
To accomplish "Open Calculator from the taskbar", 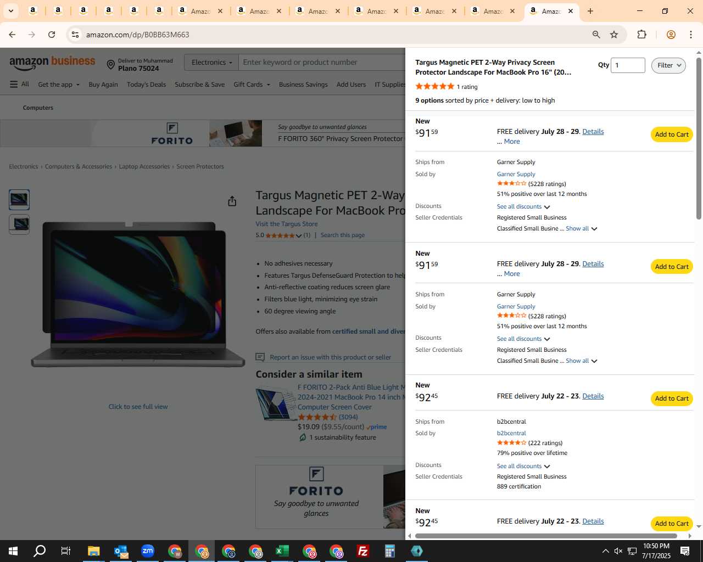I will pyautogui.click(x=390, y=551).
